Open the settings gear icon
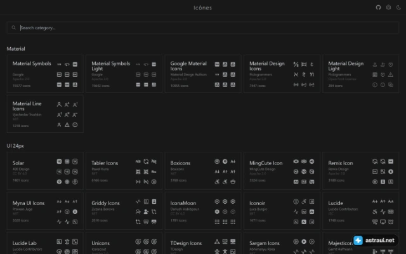This screenshot has height=254, width=406. 388,7
